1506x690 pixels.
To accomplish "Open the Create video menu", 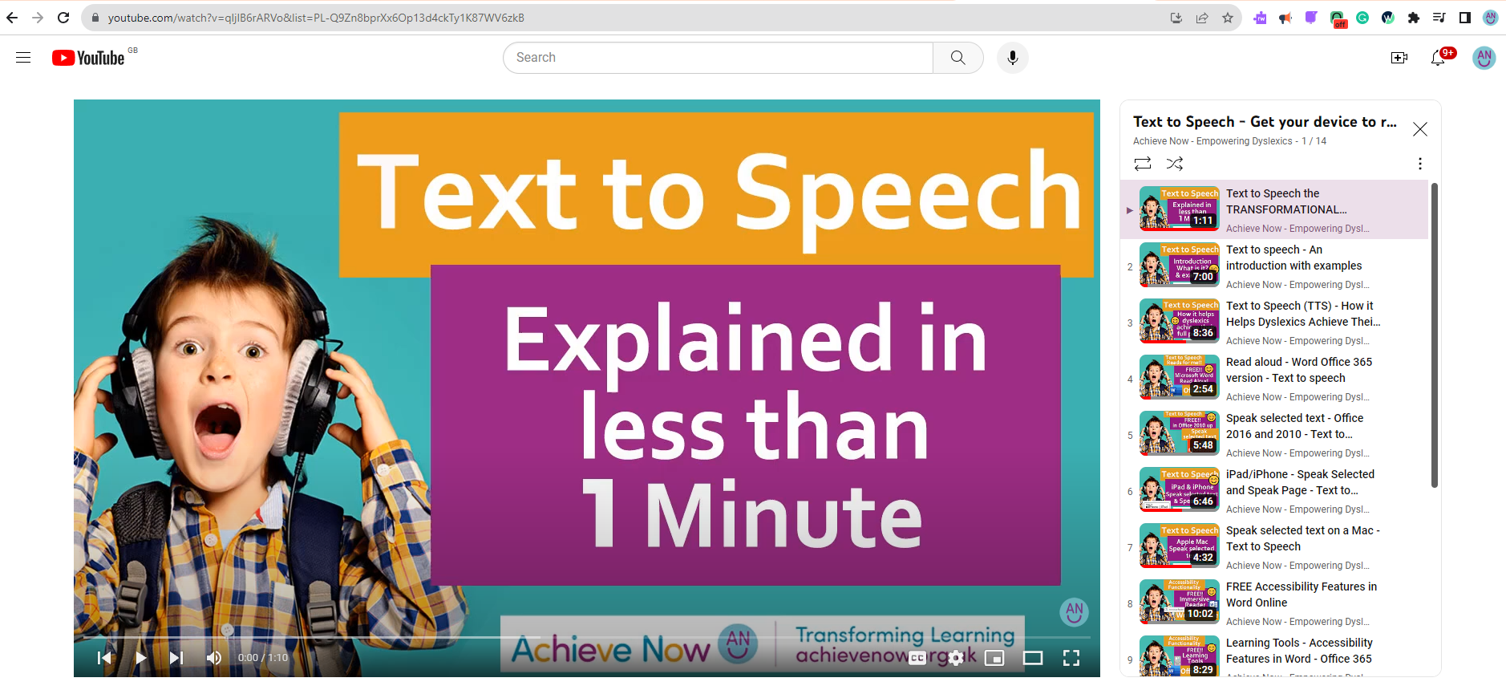I will point(1399,58).
